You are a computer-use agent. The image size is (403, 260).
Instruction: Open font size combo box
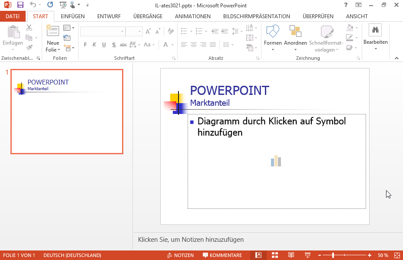134,31
